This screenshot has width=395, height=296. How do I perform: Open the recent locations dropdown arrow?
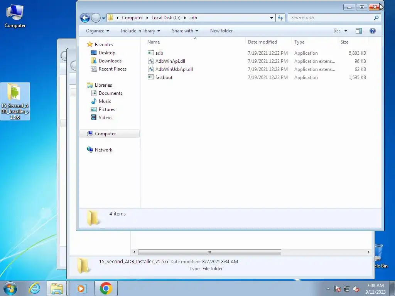[103, 18]
